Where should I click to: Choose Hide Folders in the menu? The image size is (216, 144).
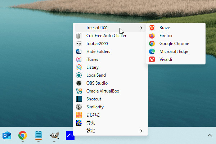click(110, 51)
